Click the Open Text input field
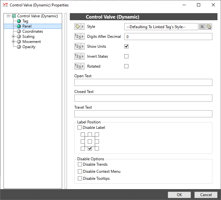The image size is (221, 200). tap(143, 82)
